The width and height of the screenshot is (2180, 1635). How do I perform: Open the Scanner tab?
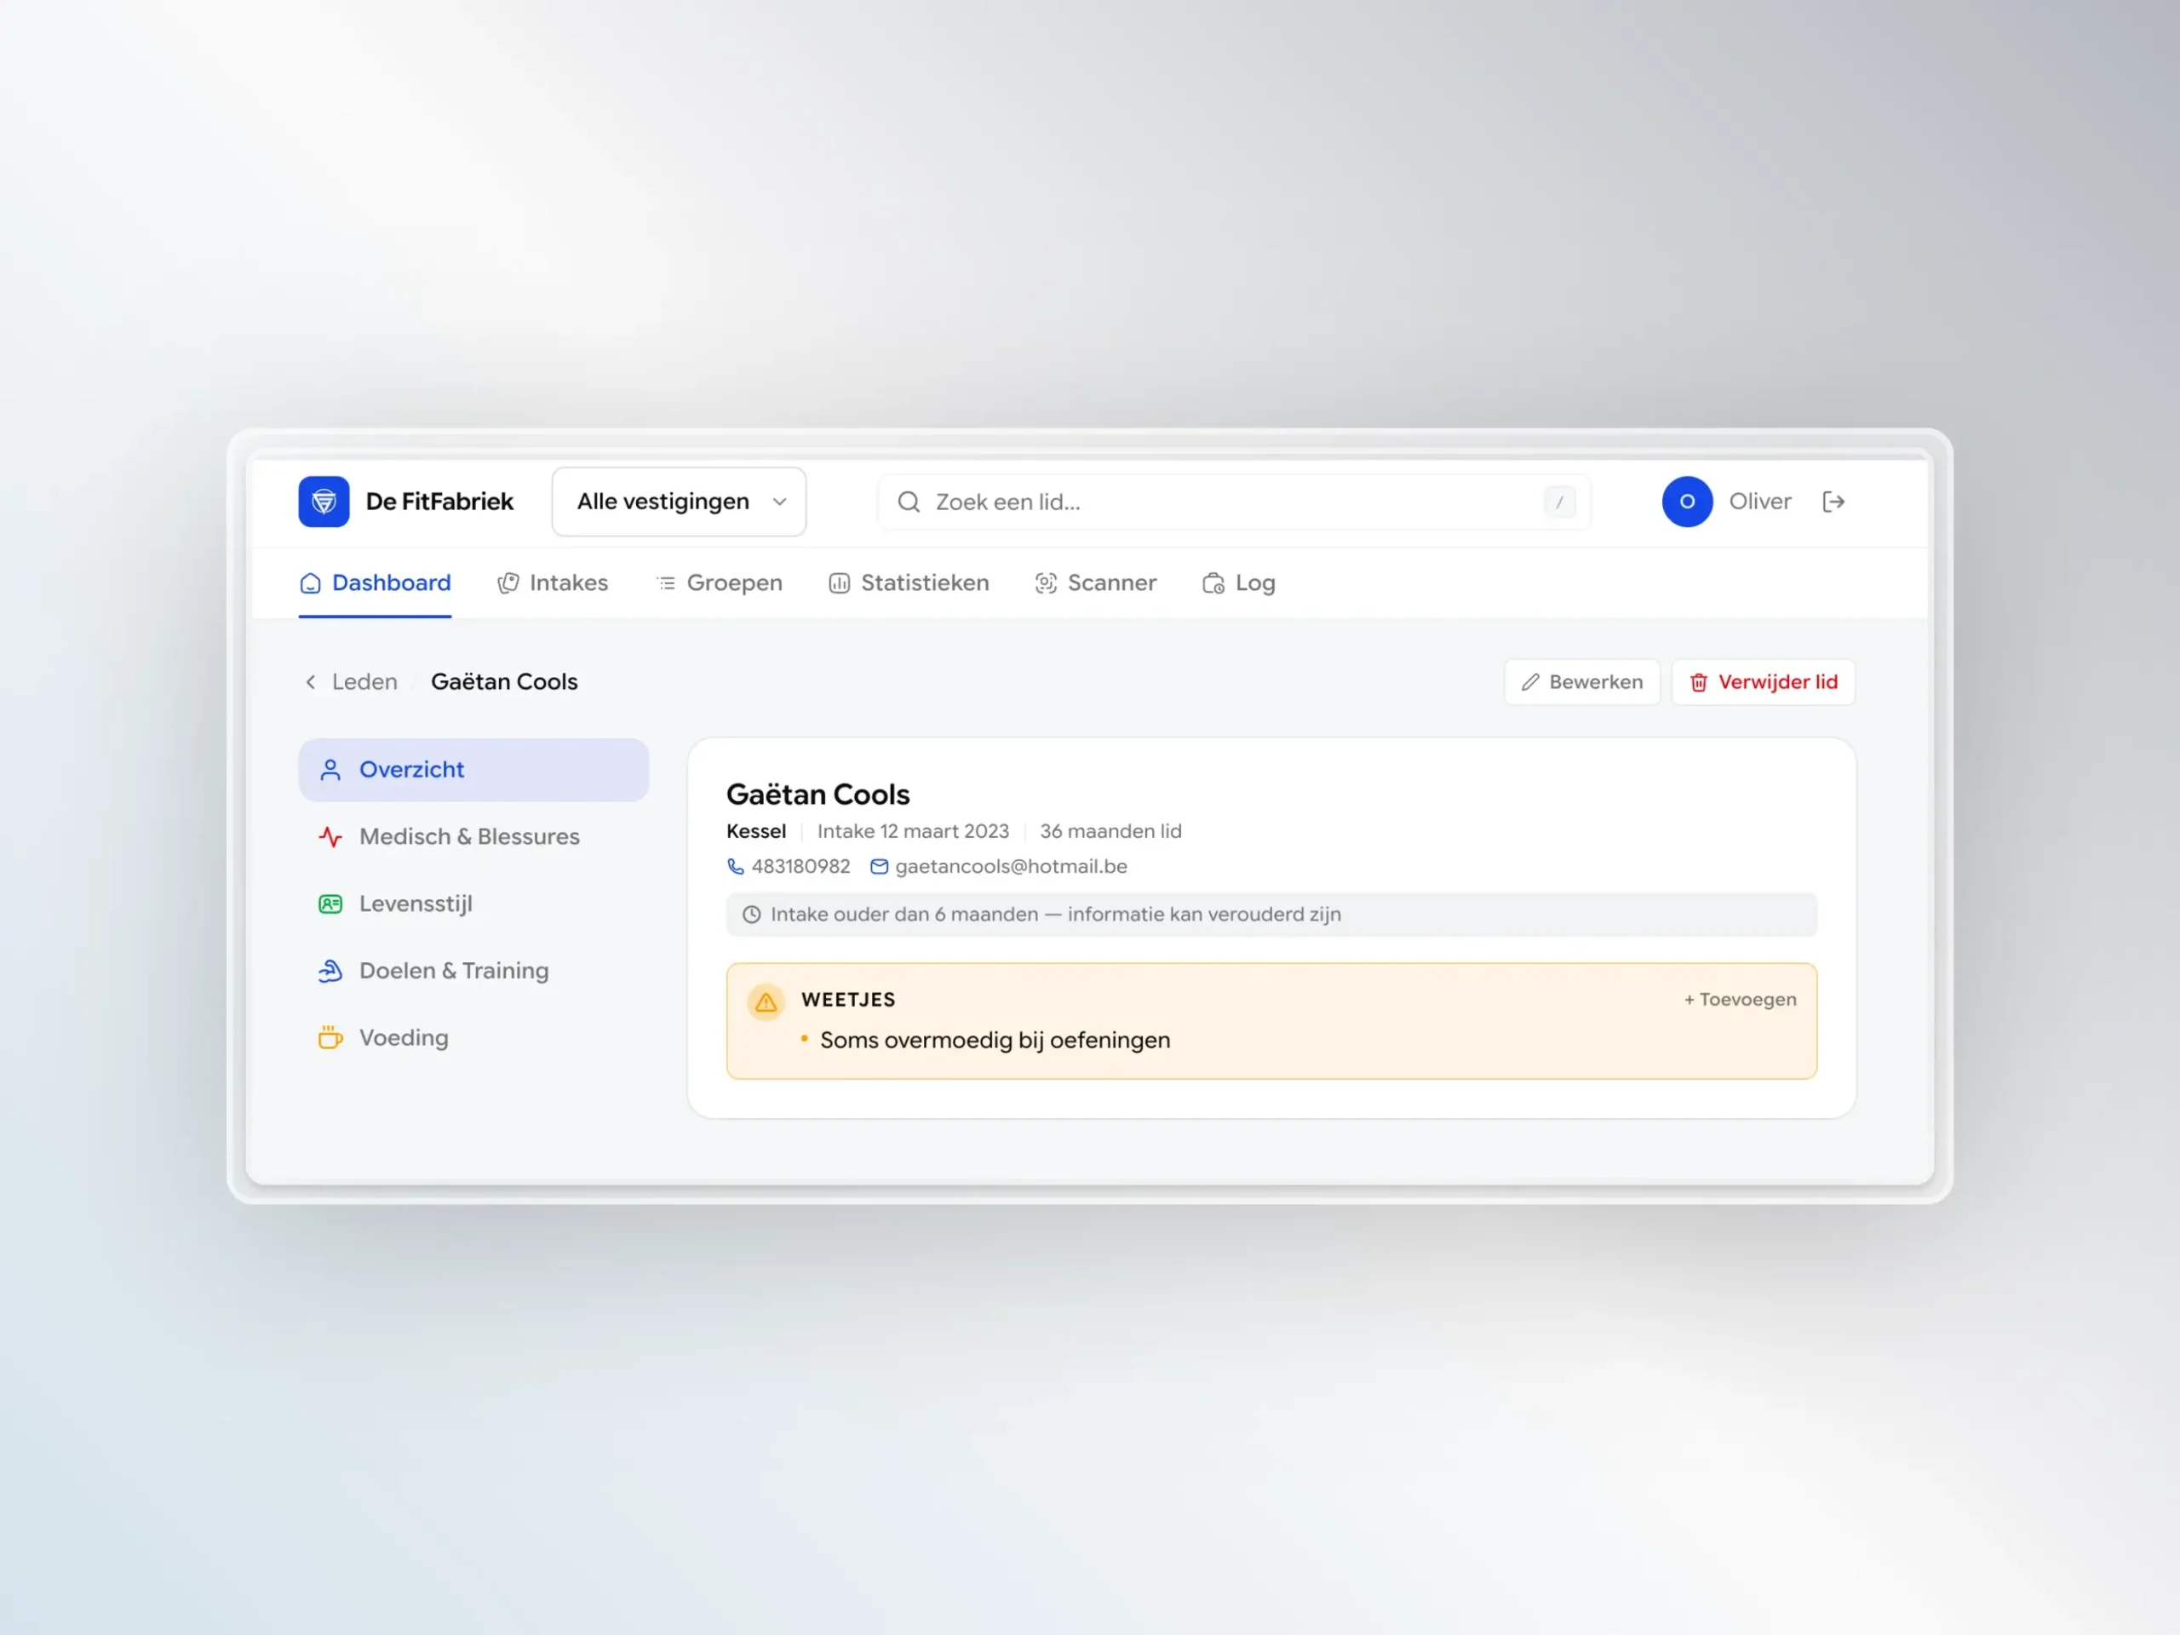click(1096, 583)
